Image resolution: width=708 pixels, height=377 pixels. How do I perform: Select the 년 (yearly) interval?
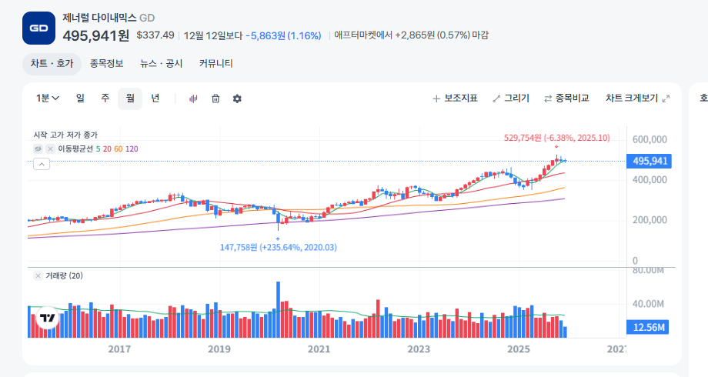coord(155,98)
